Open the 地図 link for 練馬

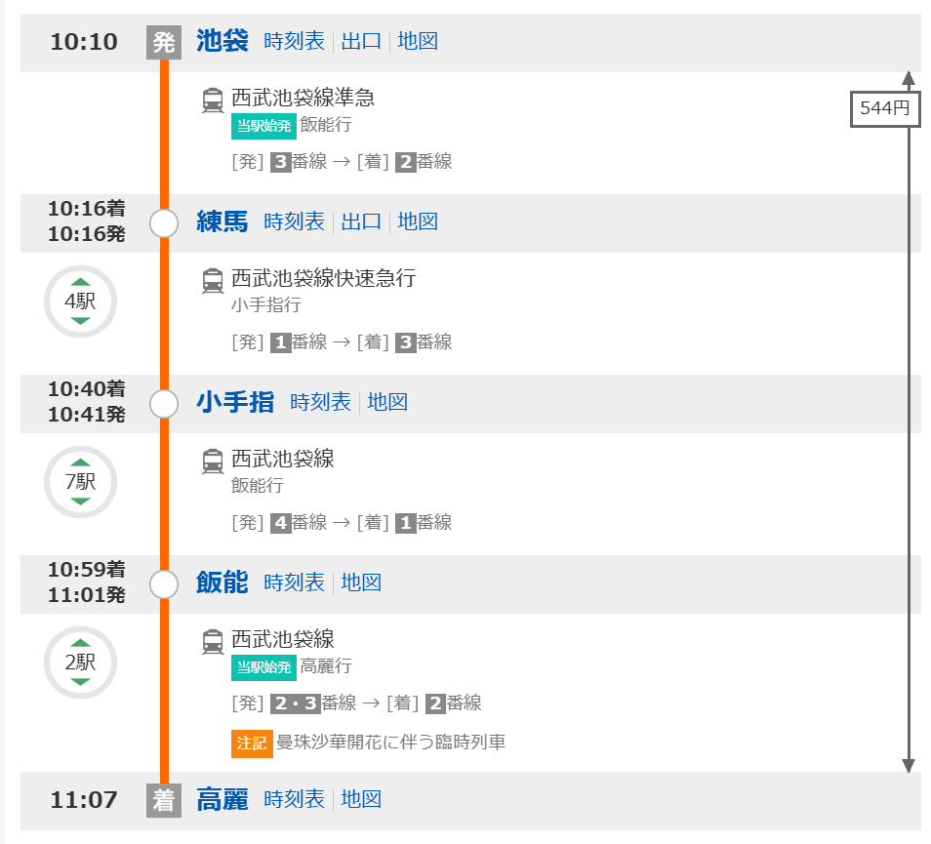[418, 222]
